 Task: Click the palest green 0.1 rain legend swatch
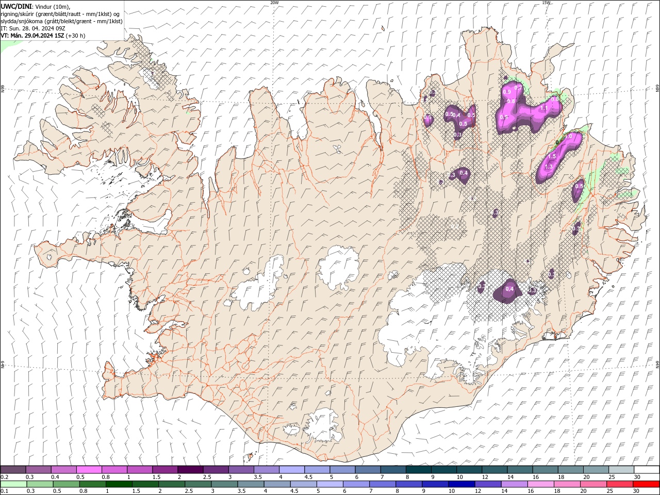pyautogui.click(x=14, y=484)
